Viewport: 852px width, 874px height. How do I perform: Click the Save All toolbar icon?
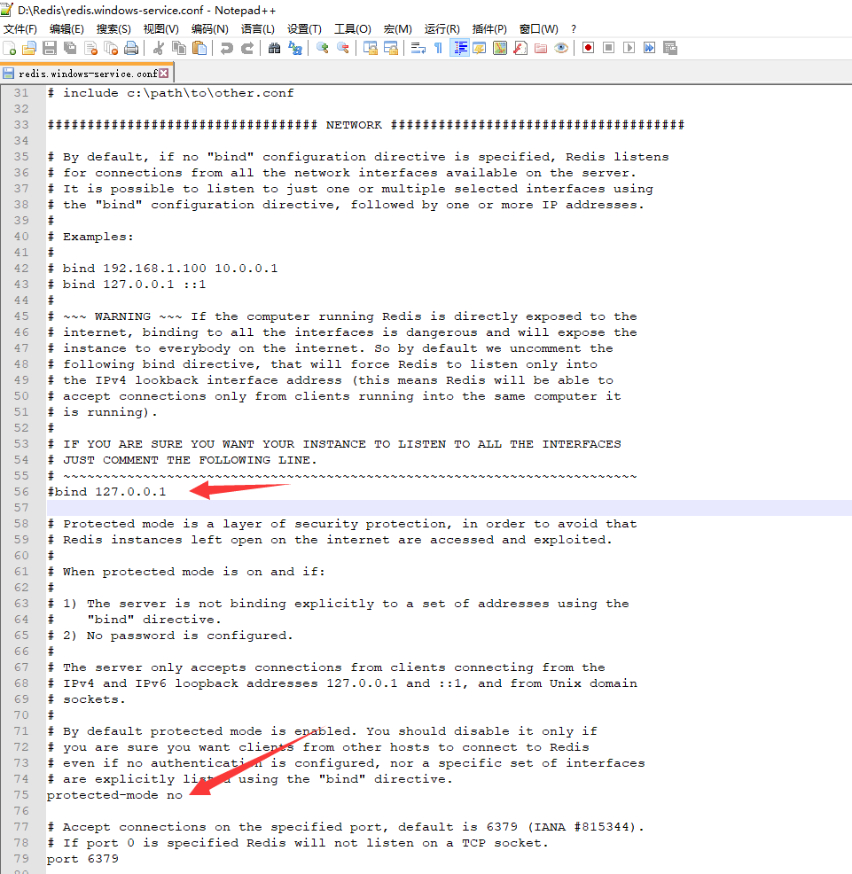70,49
